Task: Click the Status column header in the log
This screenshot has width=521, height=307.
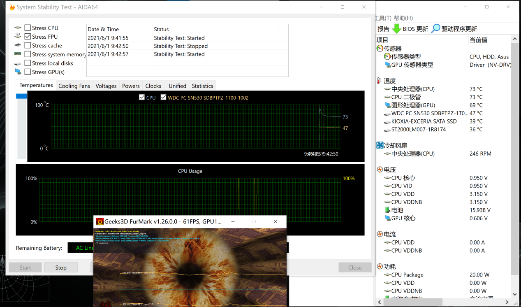Action: 215,29
